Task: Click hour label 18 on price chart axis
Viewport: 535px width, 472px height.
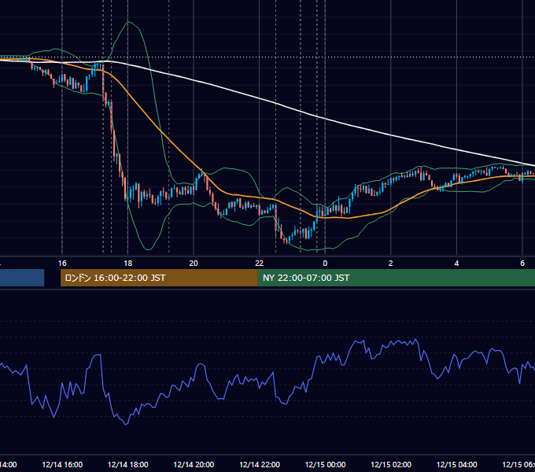Action: (x=128, y=264)
